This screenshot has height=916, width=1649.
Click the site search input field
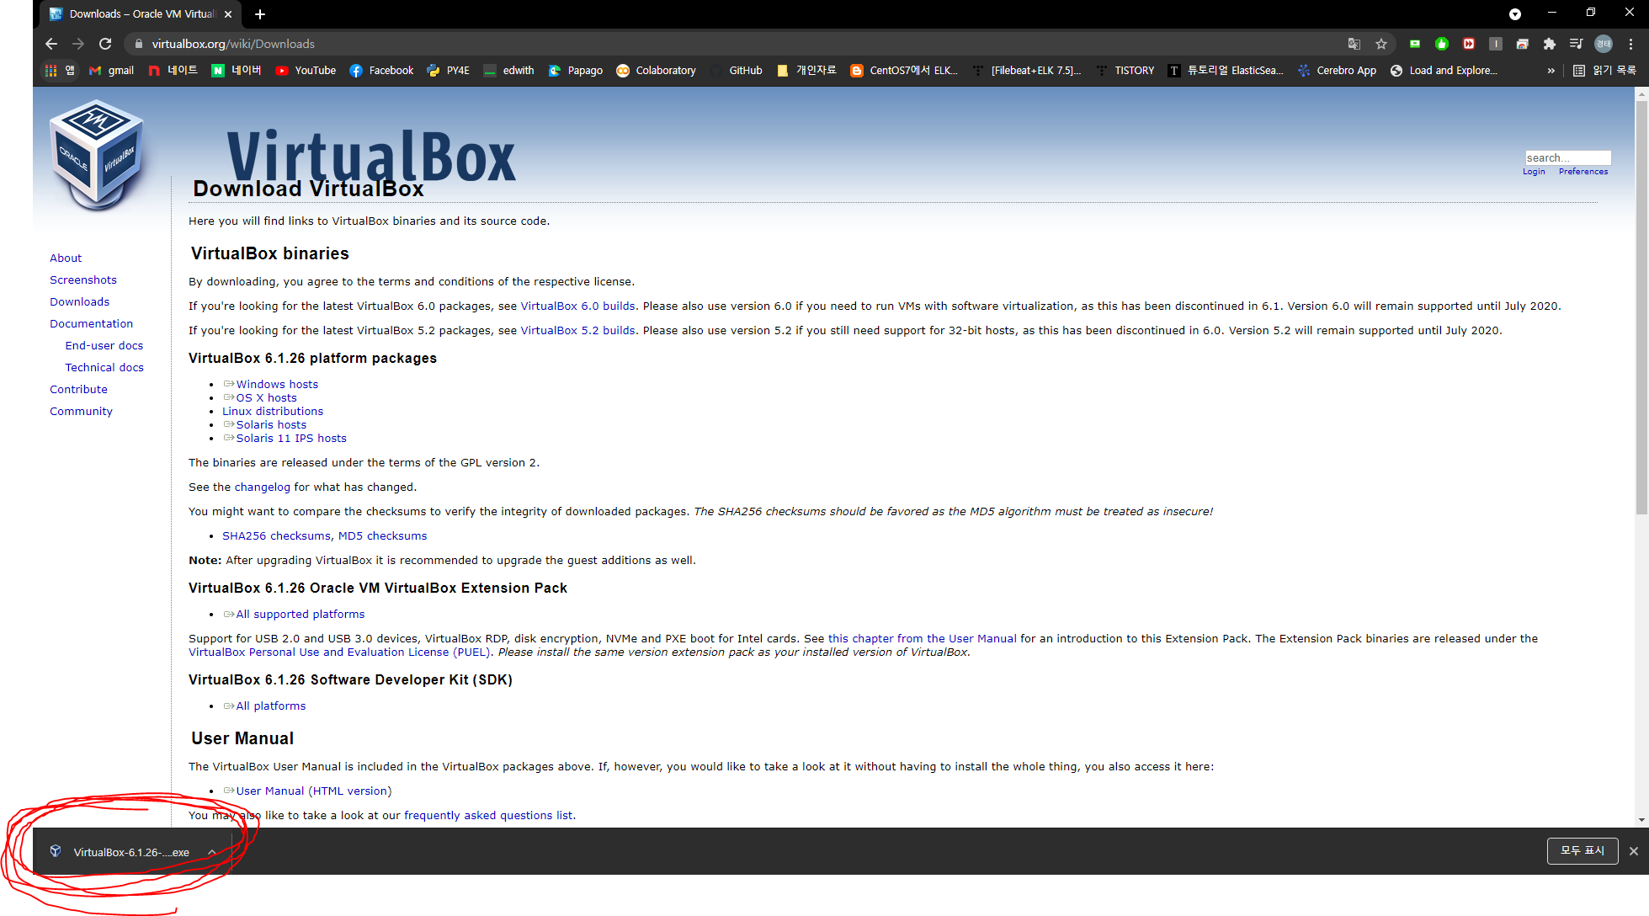pyautogui.click(x=1567, y=157)
